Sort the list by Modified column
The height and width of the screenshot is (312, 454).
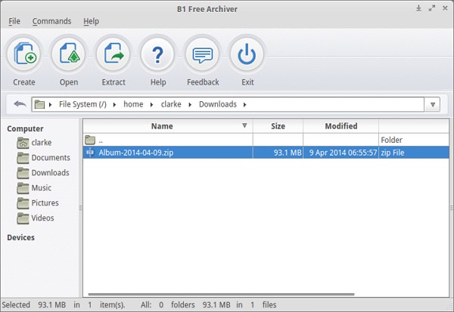[341, 126]
